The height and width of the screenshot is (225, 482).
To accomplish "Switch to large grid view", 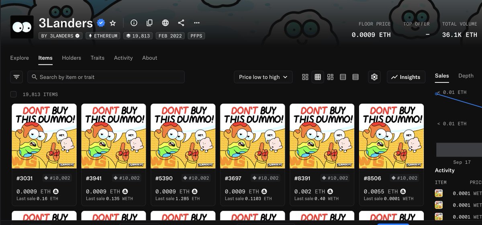I will [305, 77].
